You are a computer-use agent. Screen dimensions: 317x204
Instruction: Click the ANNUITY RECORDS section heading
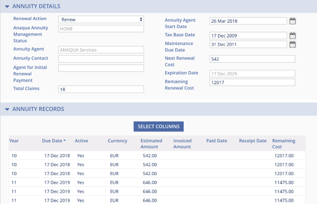pyautogui.click(x=38, y=109)
